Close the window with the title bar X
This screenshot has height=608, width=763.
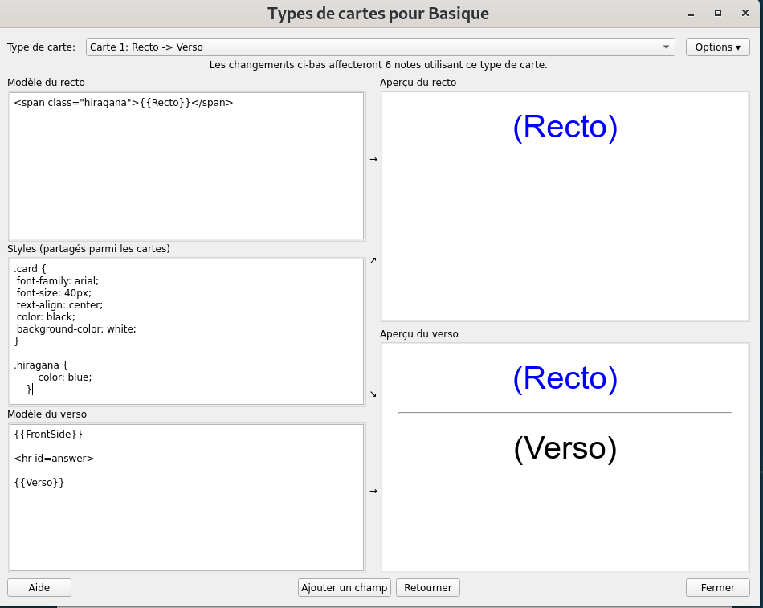[x=745, y=14]
